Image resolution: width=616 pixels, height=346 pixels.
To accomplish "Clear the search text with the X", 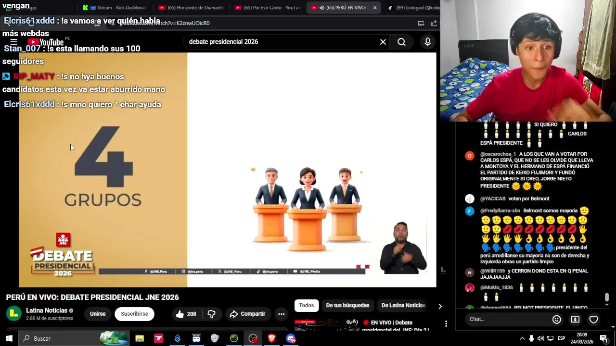I will [383, 42].
